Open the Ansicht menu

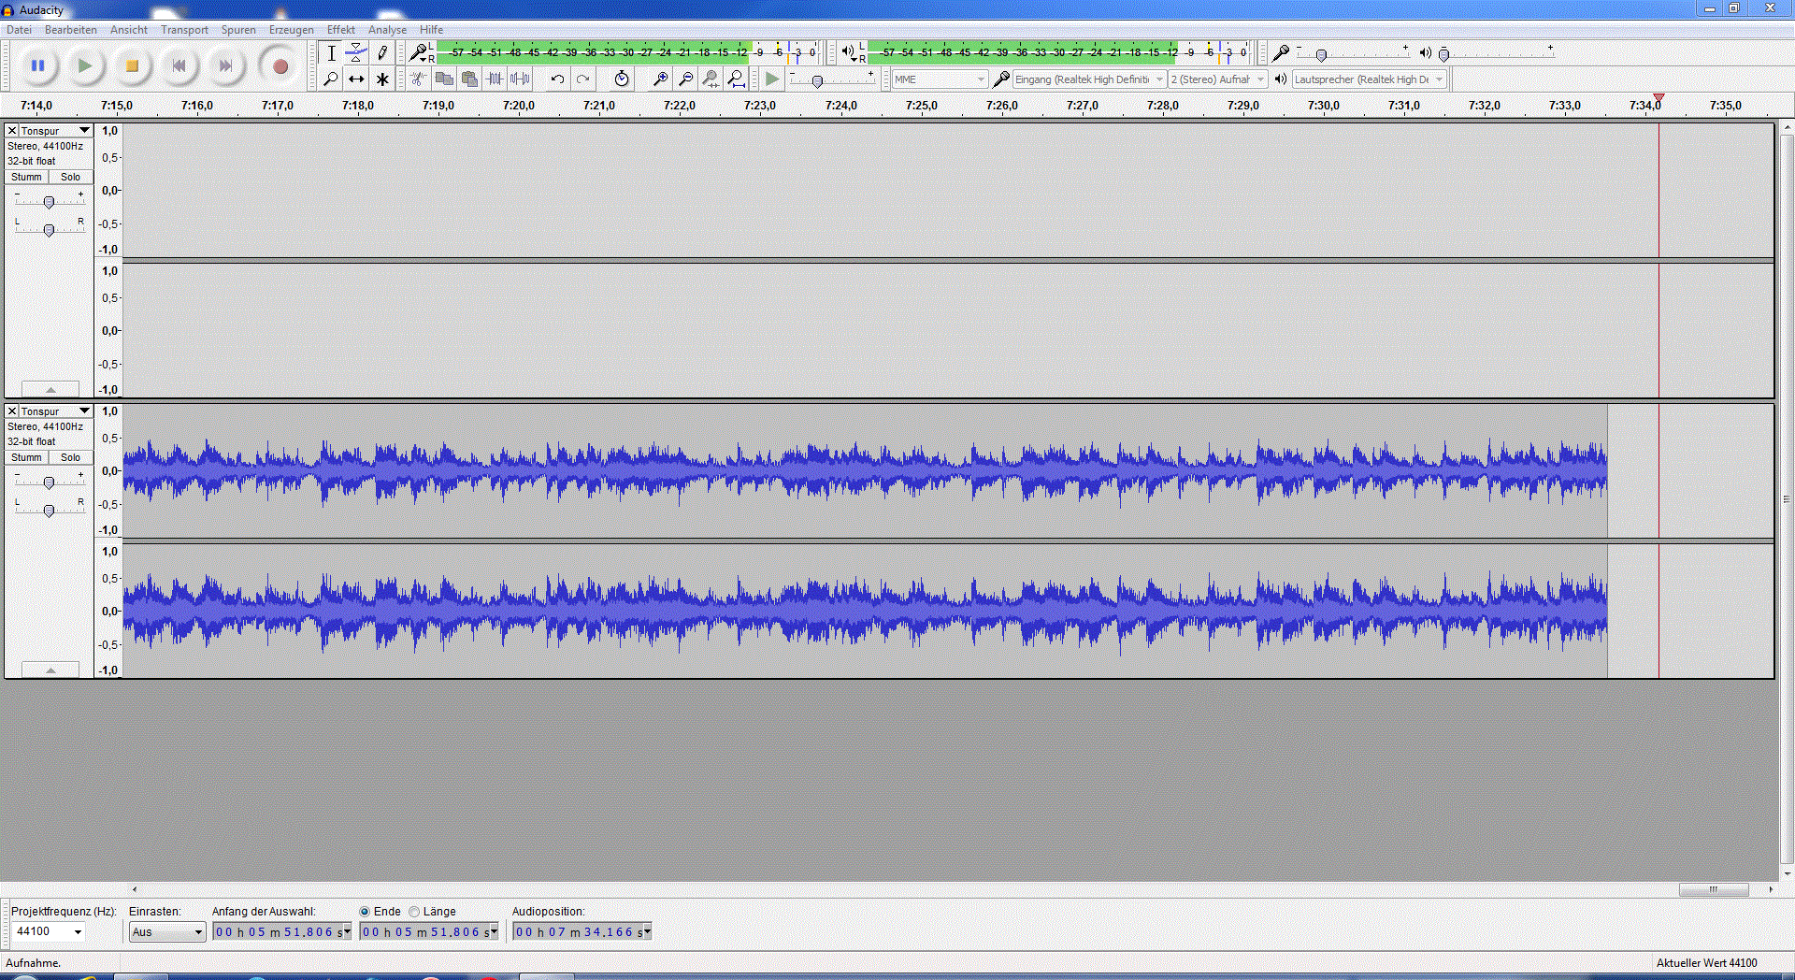click(129, 30)
